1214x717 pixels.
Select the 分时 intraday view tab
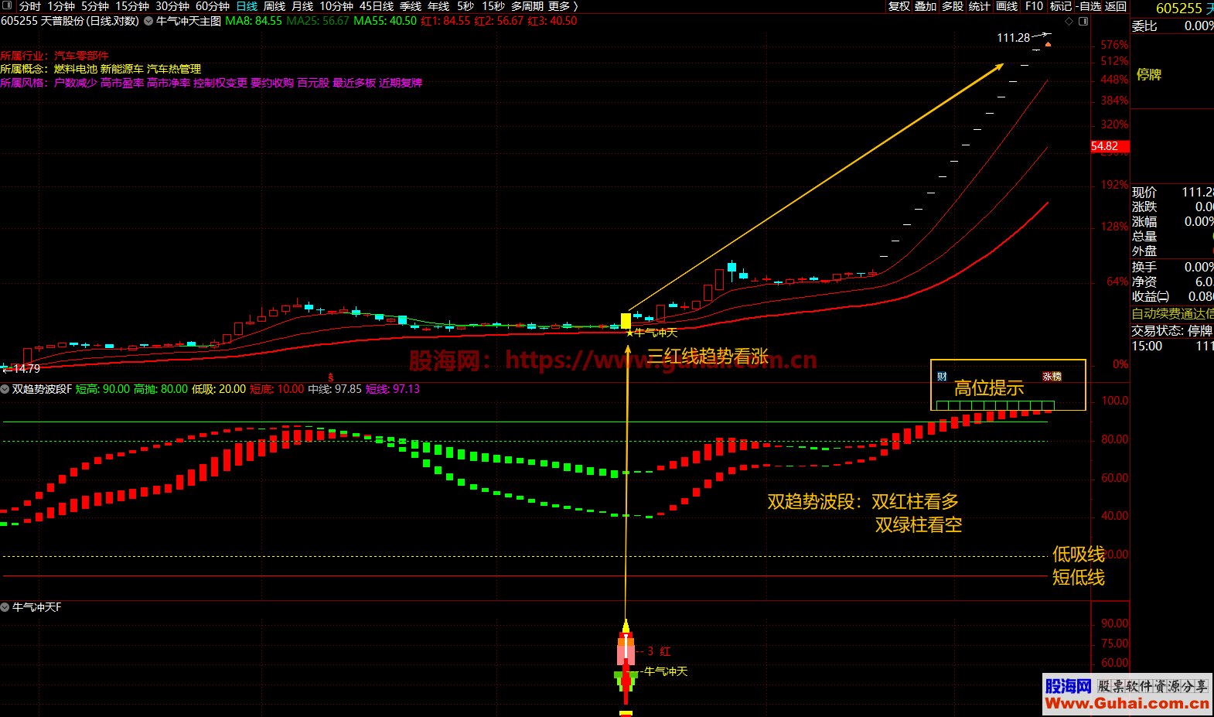30,6
